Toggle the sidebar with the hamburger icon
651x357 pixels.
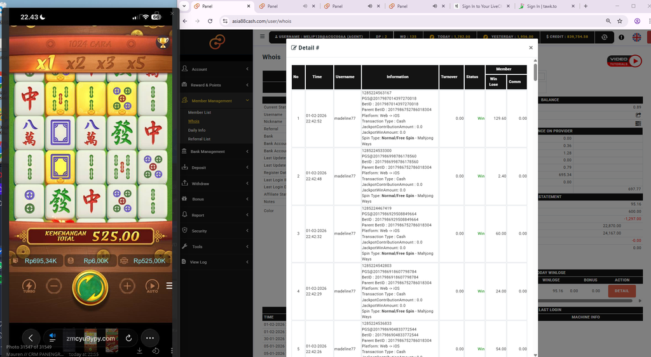(x=263, y=36)
